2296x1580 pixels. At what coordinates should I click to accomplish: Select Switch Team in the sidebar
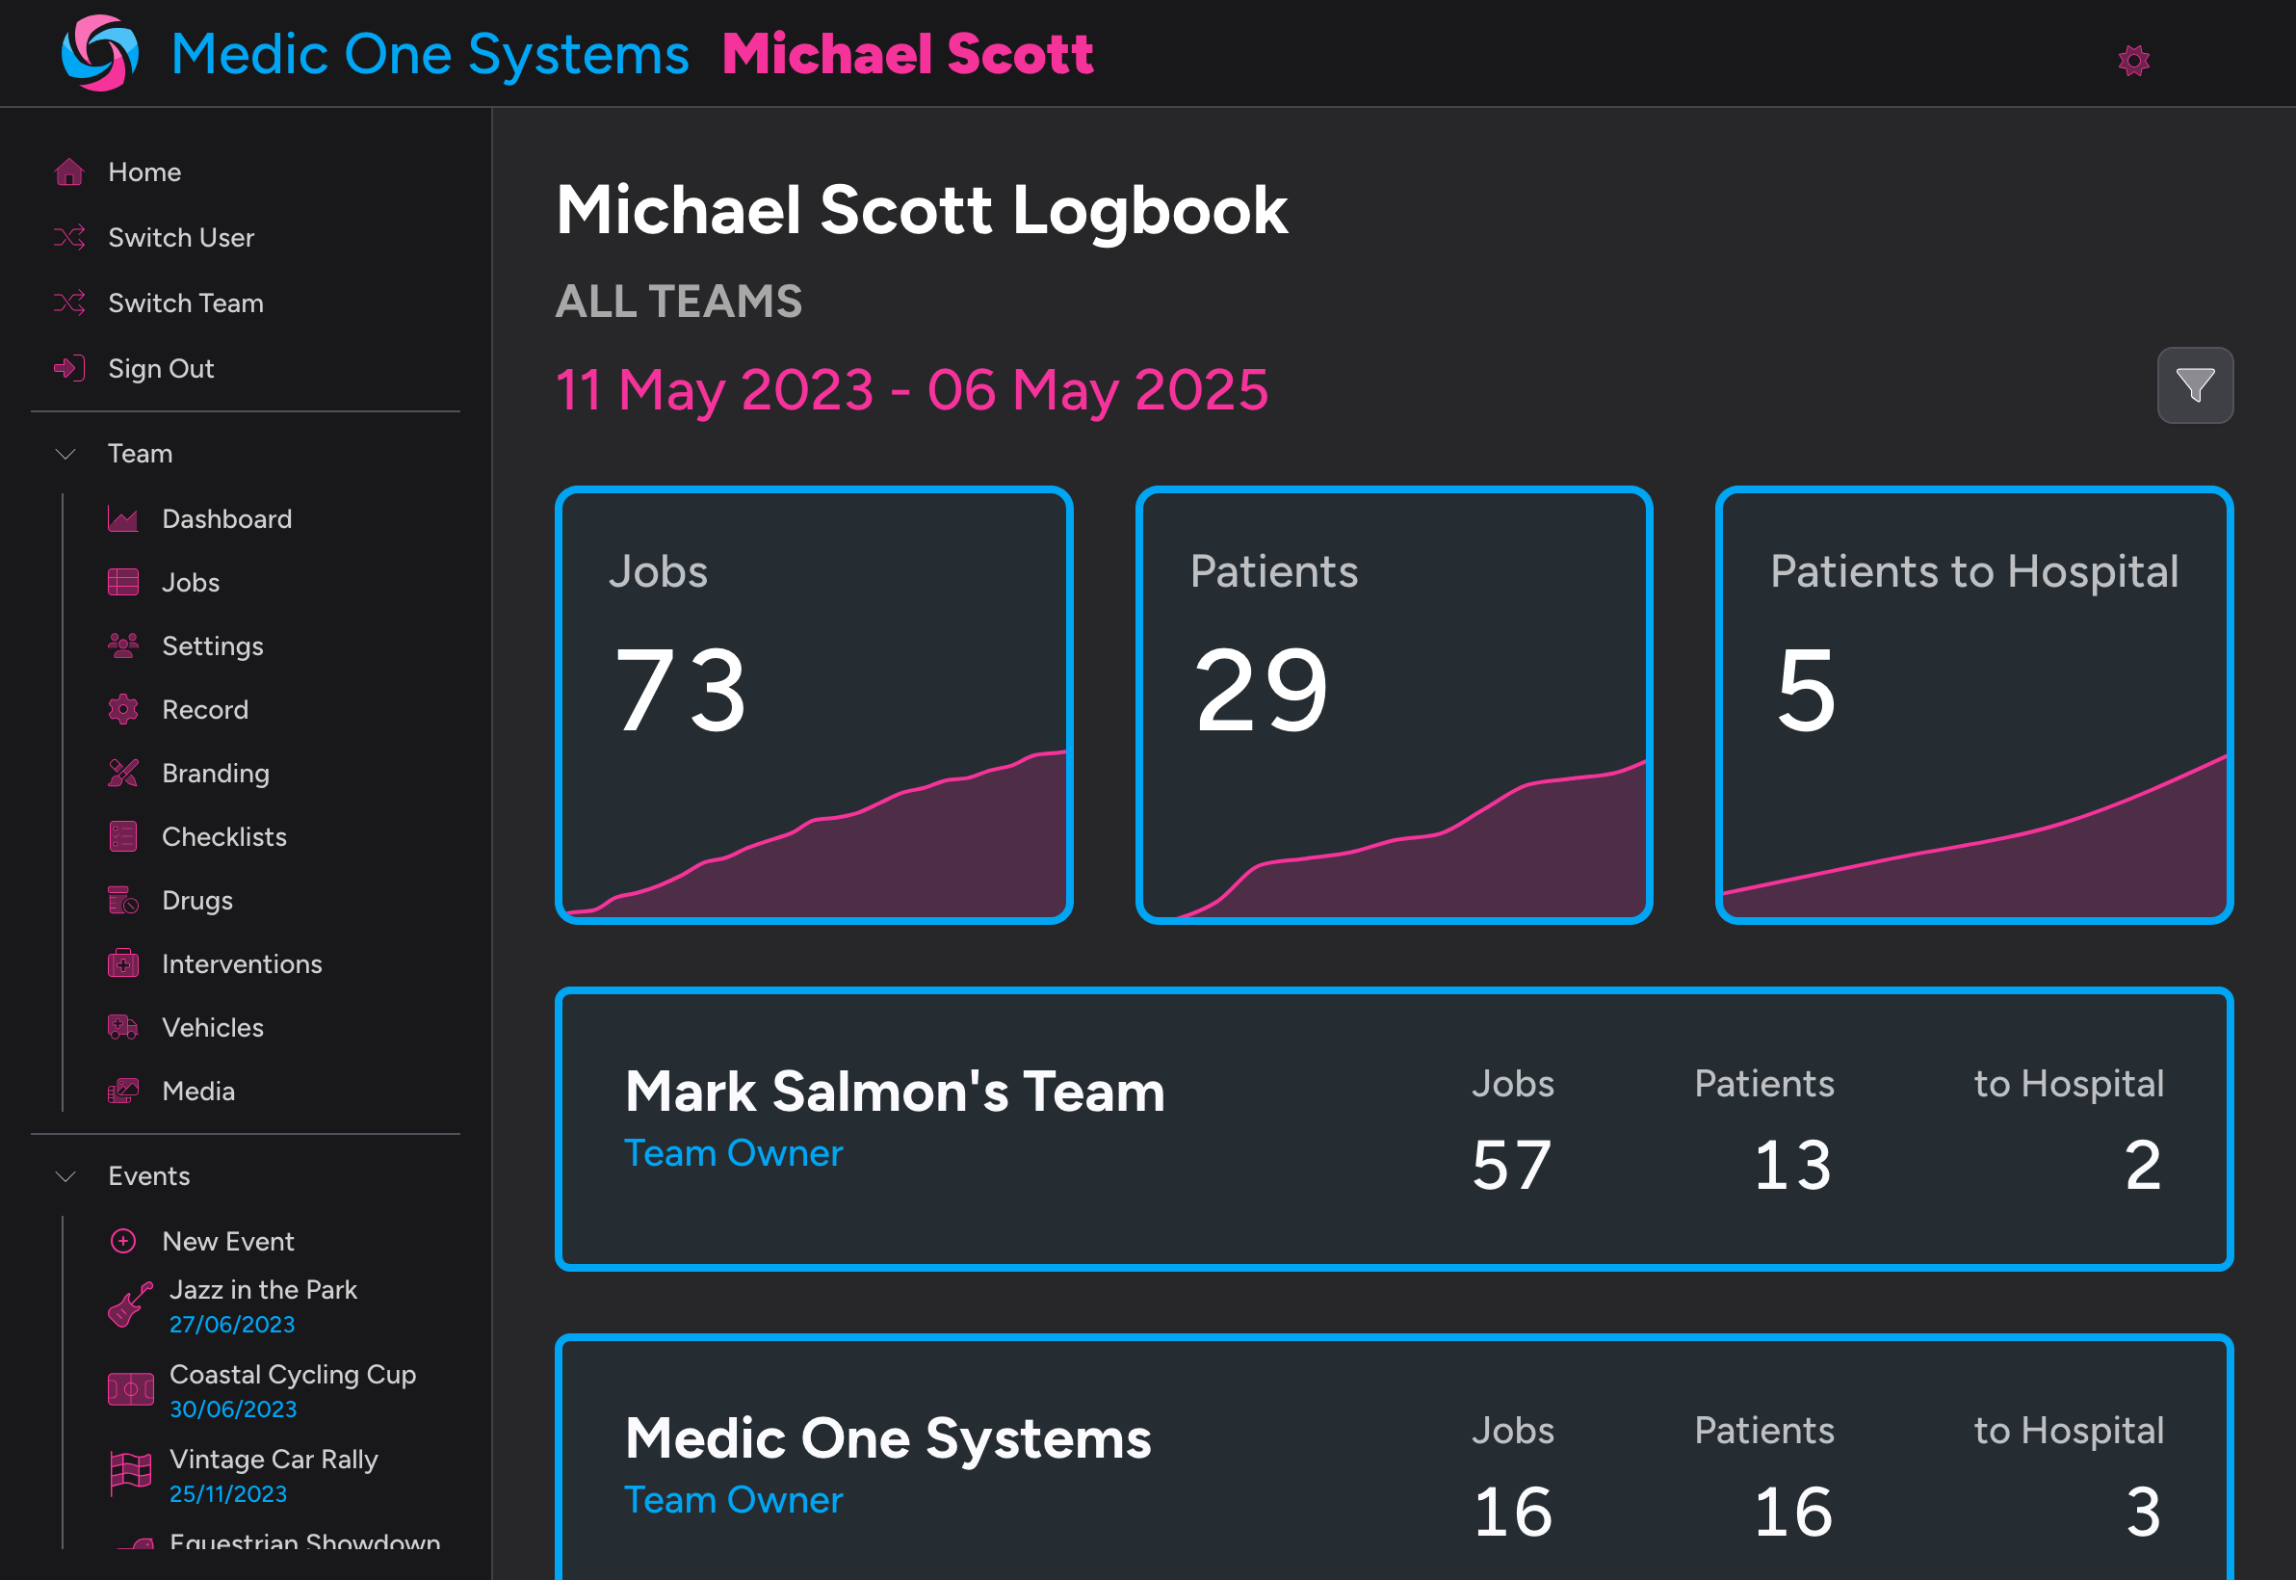click(184, 303)
